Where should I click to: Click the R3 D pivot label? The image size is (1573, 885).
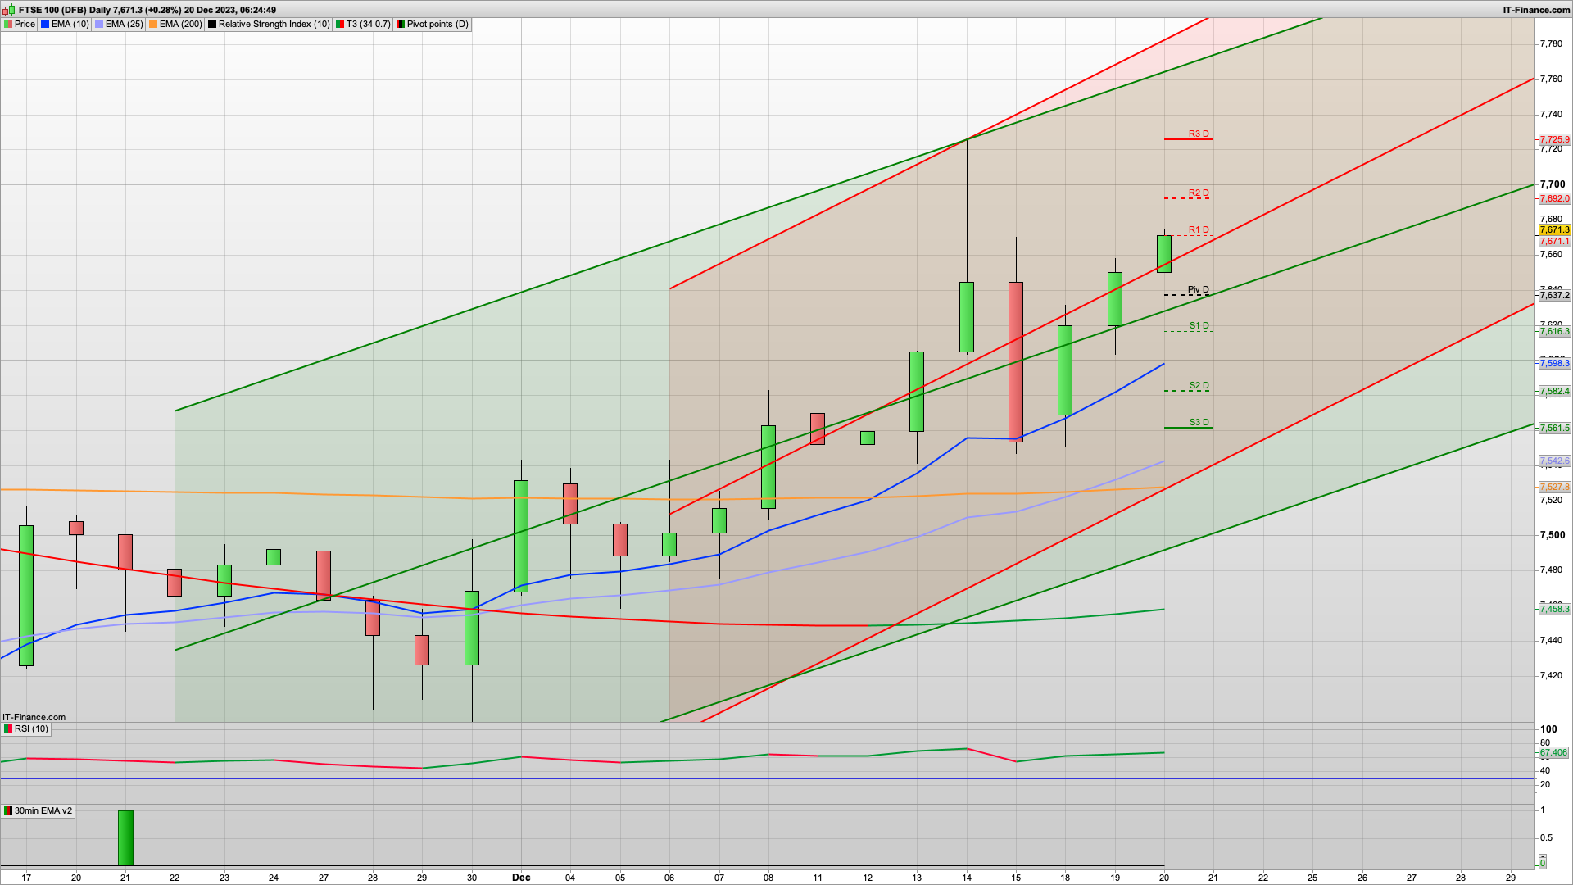[1199, 134]
